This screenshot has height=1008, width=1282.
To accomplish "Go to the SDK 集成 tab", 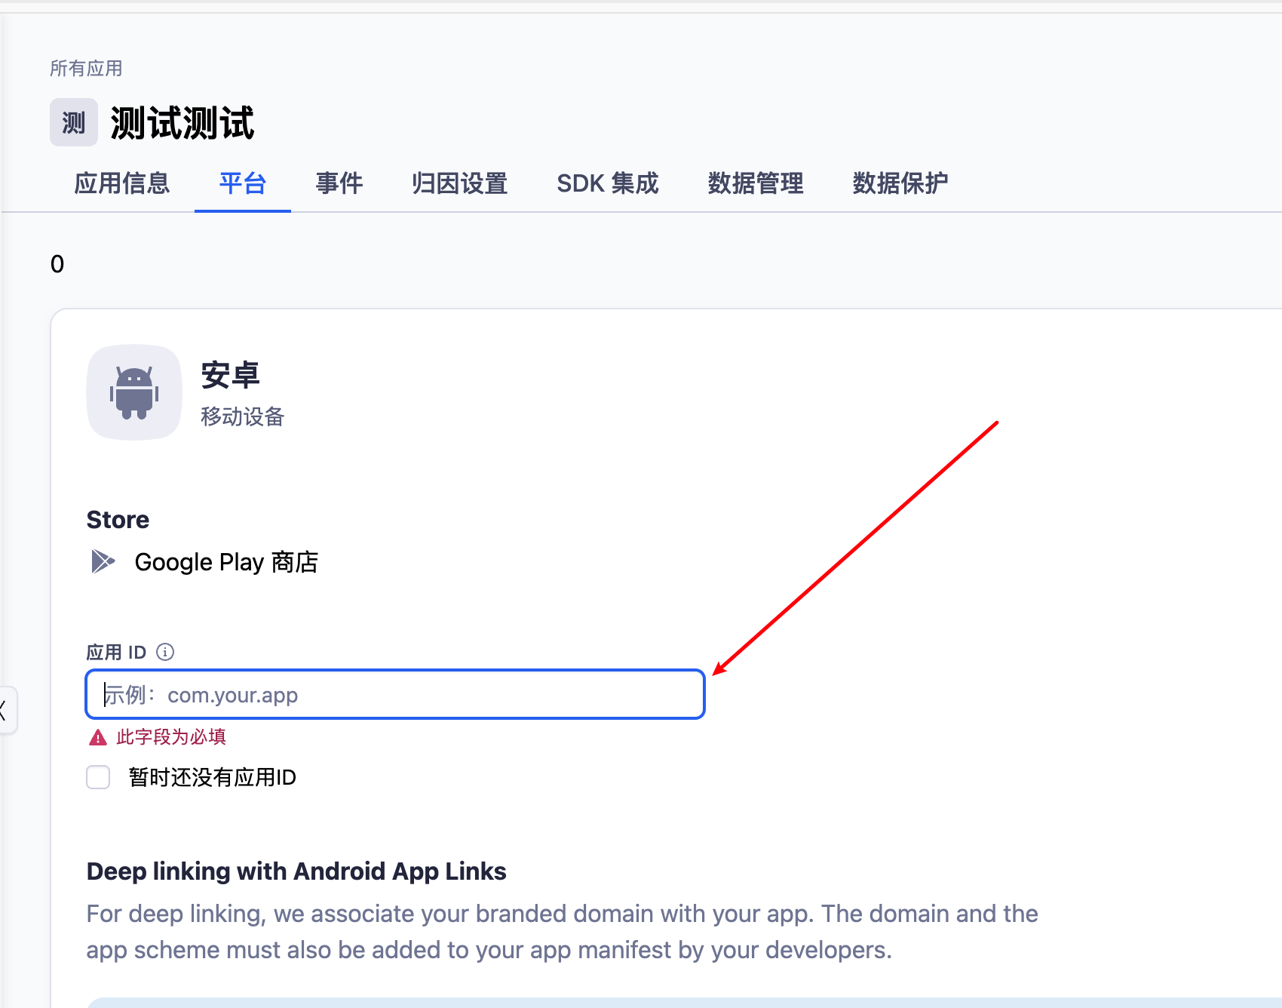I will click(608, 183).
